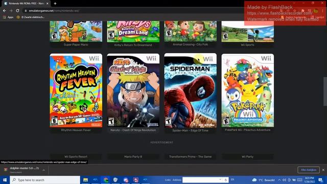Open the Wii Party game link

[x=247, y=157]
